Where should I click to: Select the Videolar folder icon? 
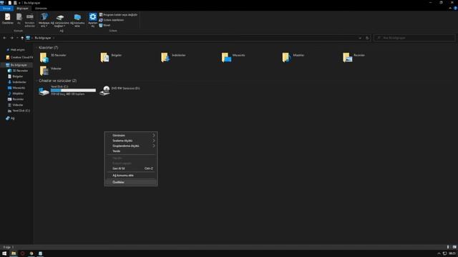[44, 71]
